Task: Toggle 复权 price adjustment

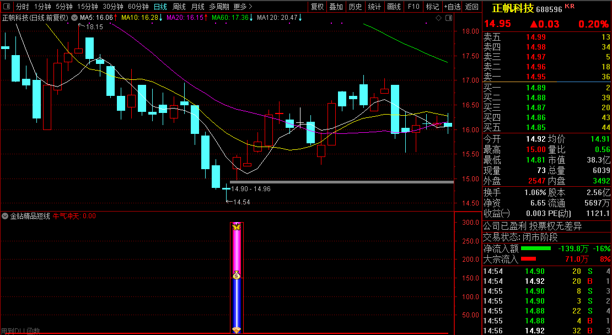Action: coord(317,7)
